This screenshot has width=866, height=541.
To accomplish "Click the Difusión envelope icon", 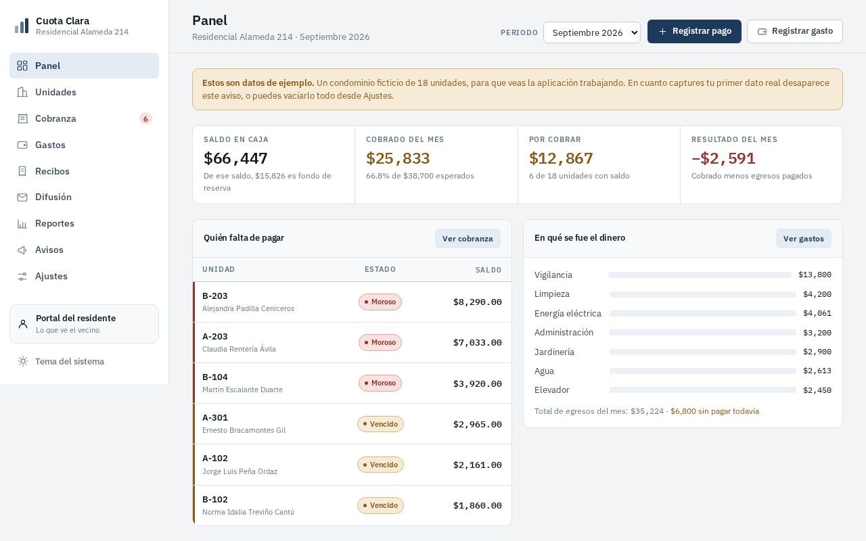I will 22,197.
